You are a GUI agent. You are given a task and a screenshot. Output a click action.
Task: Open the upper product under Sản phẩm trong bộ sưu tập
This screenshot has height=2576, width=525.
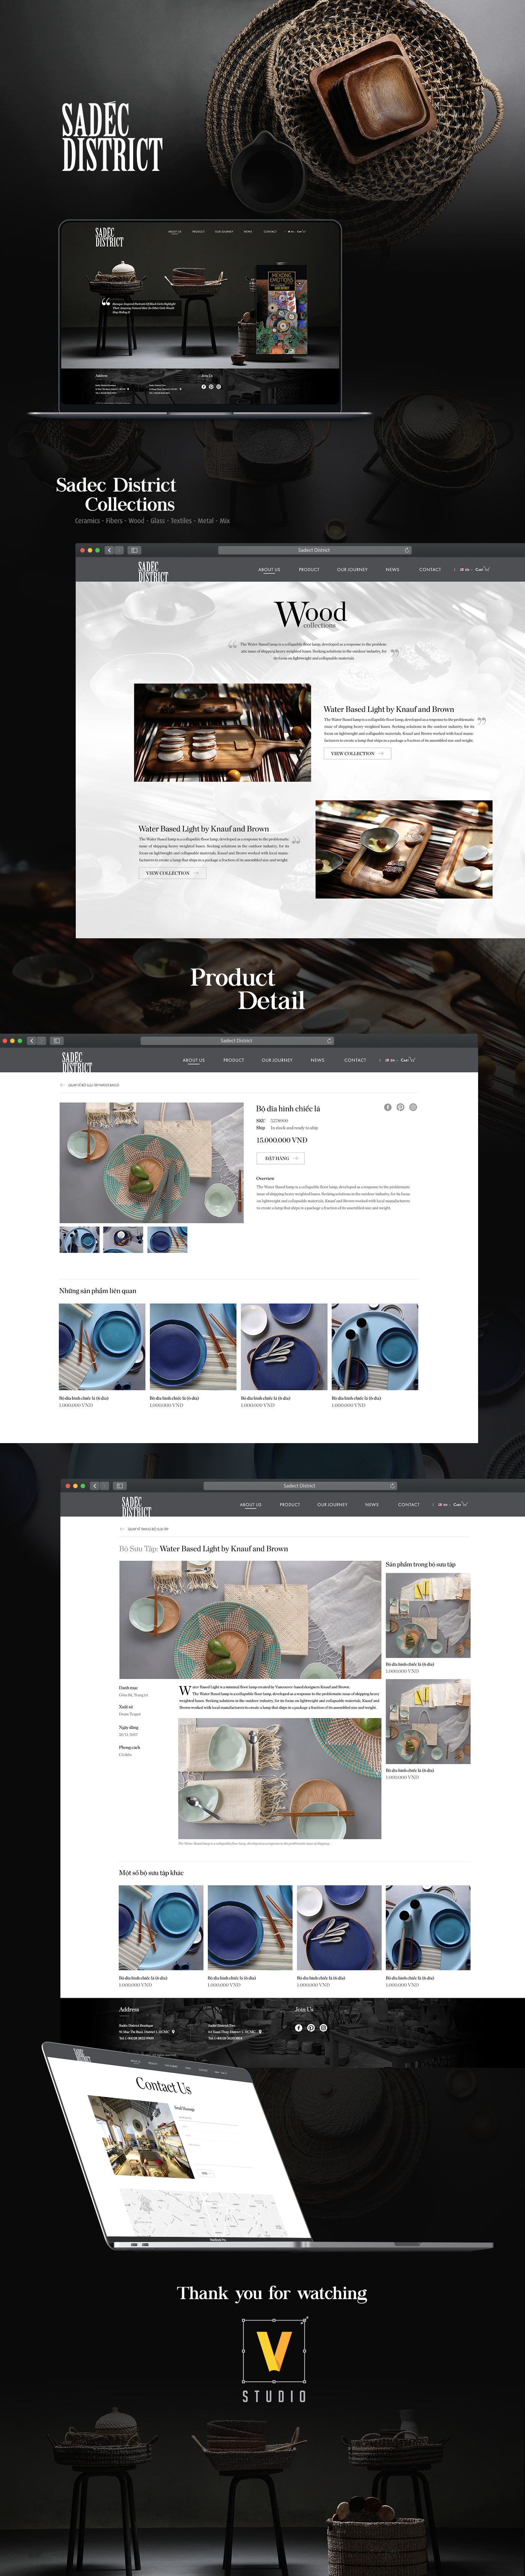point(428,1616)
